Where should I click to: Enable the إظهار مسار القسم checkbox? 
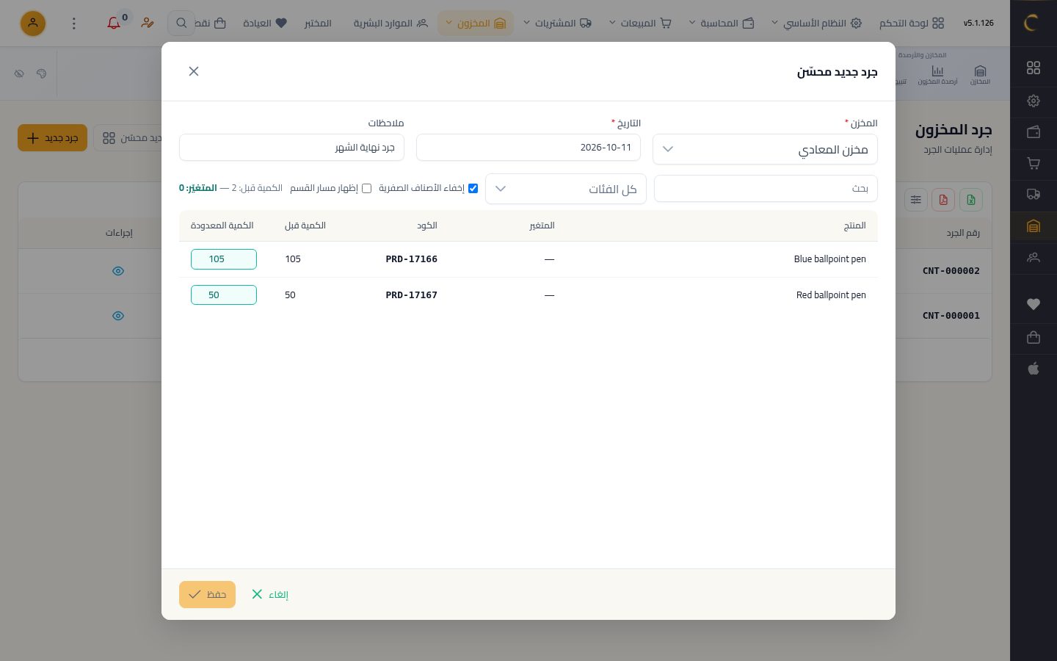point(366,189)
